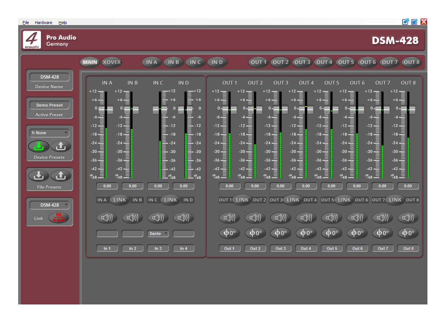Mute OUT 6 speaker icon
The width and height of the screenshot is (446, 323).
[x=357, y=218]
